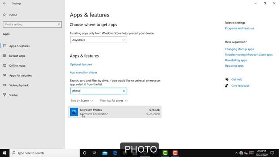
Task: Open the red Camtasia recorder taskbar icon
Action: [175, 153]
